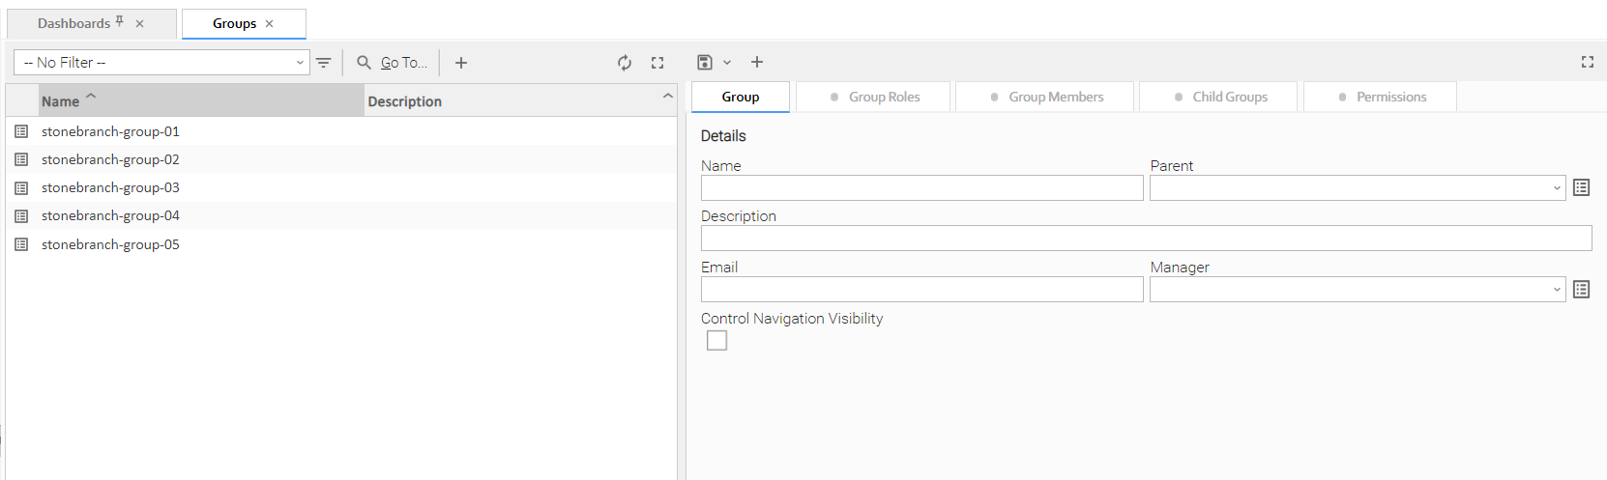Switch to the Group Members tab
The width and height of the screenshot is (1607, 480).
1047,97
